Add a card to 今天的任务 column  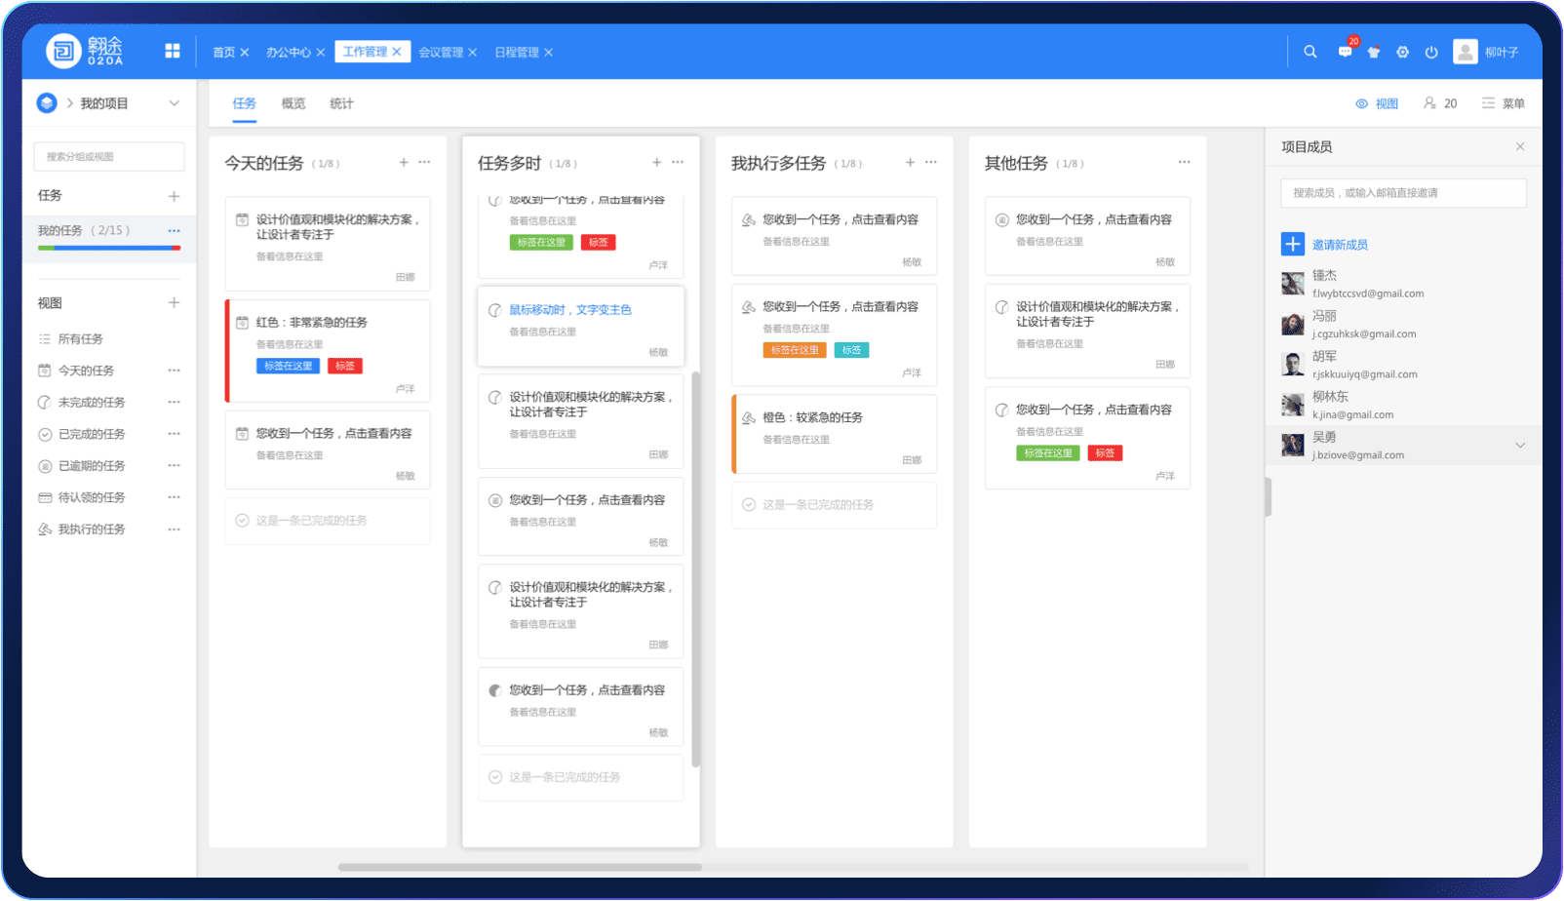(404, 163)
